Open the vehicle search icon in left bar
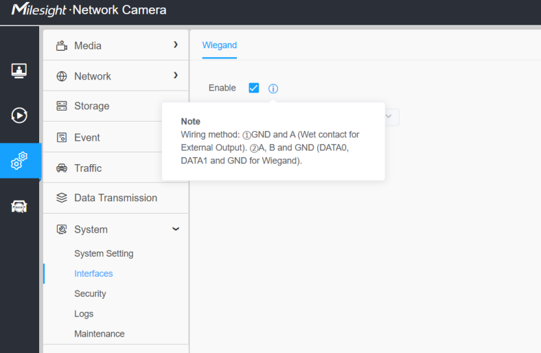541x353 pixels. 19,206
